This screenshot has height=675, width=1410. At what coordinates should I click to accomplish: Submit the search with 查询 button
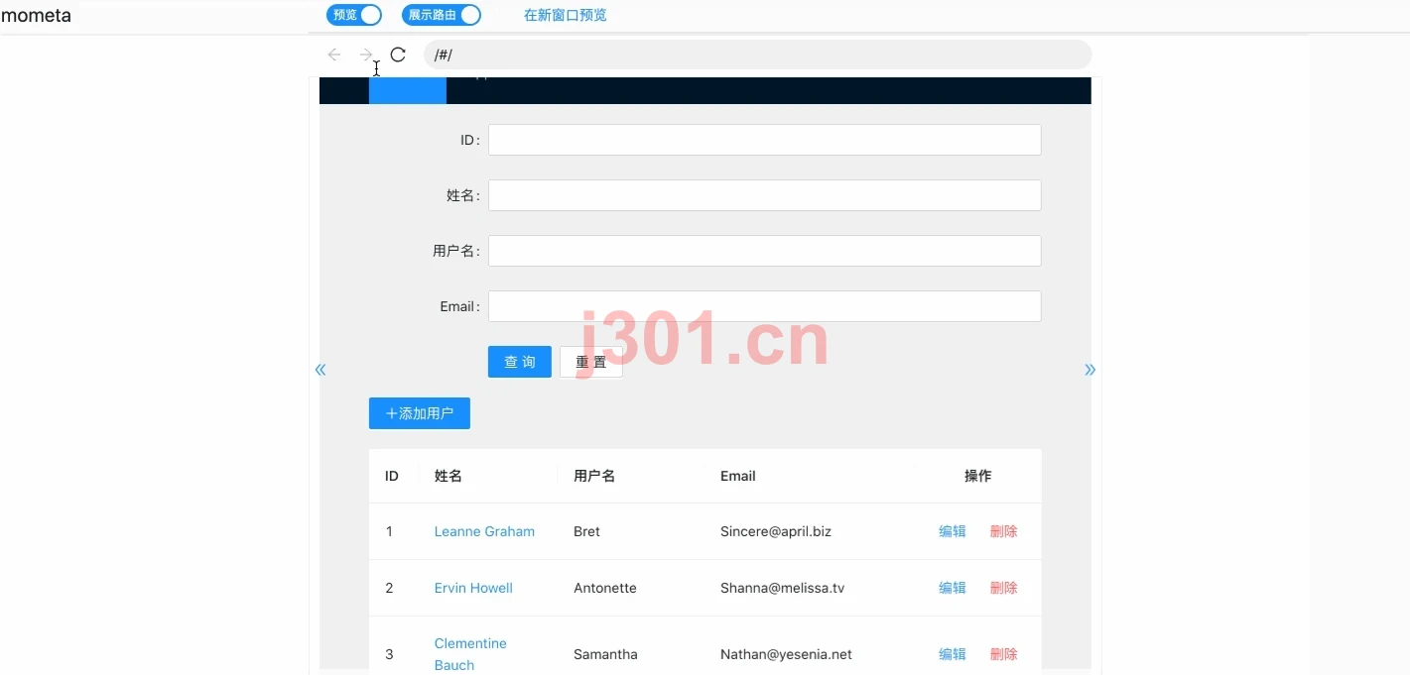click(x=520, y=362)
